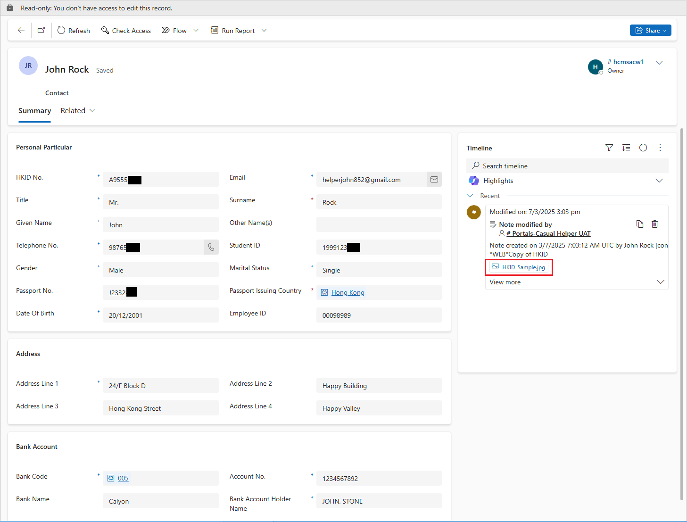
Task: Click the timeline sort order icon
Action: pos(626,148)
